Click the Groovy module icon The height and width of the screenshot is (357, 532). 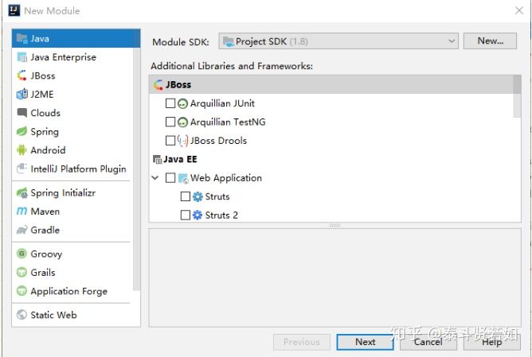(22, 254)
